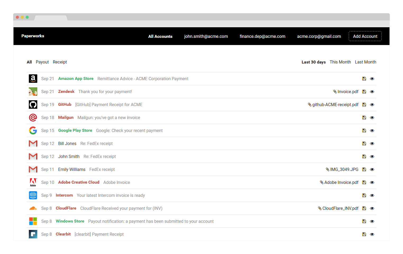View Emily Williams email with eye icon

[372, 169]
